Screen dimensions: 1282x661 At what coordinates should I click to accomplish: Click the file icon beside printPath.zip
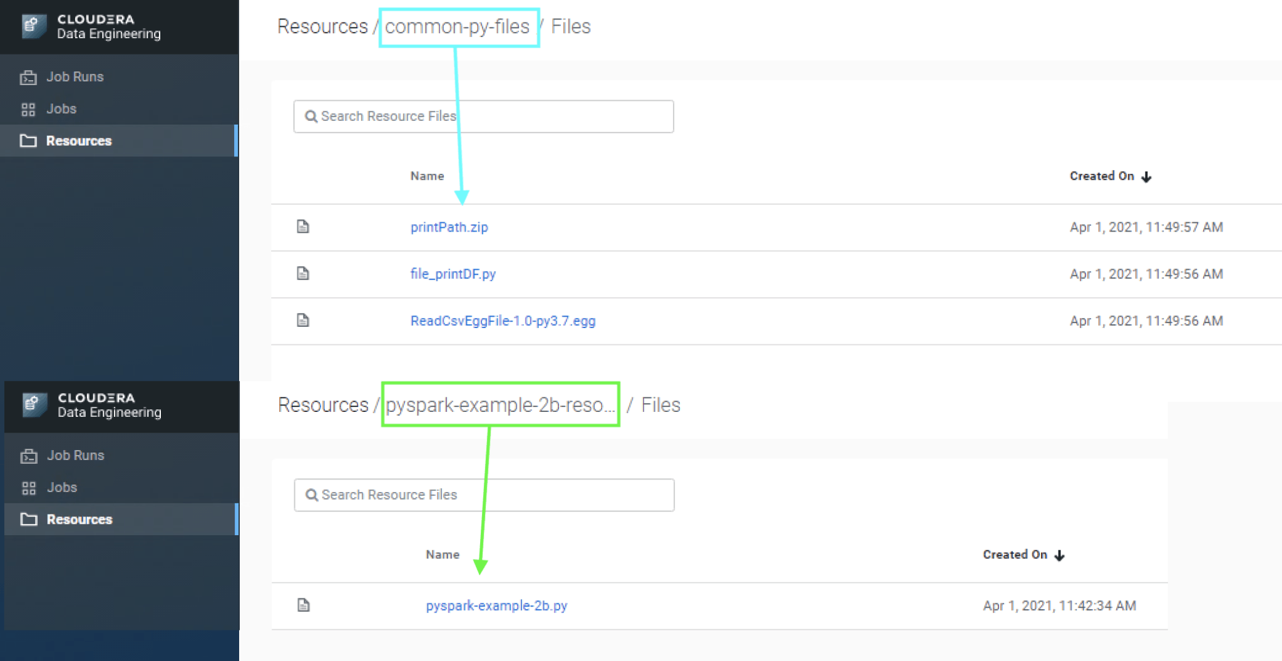(x=303, y=227)
